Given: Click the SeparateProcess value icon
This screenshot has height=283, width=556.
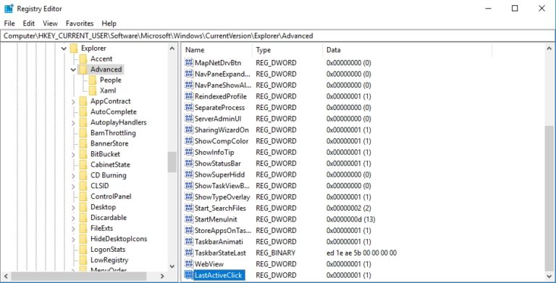Looking at the screenshot, I should tap(189, 107).
